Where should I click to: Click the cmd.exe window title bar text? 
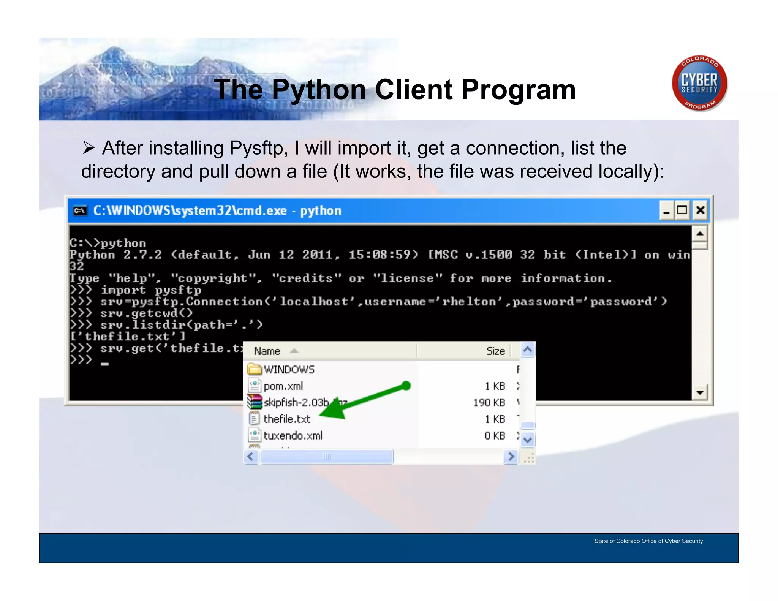click(217, 210)
